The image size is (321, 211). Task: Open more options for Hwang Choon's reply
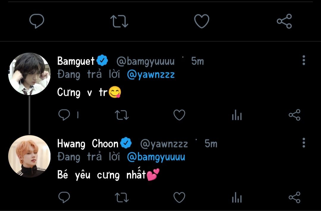point(304,142)
